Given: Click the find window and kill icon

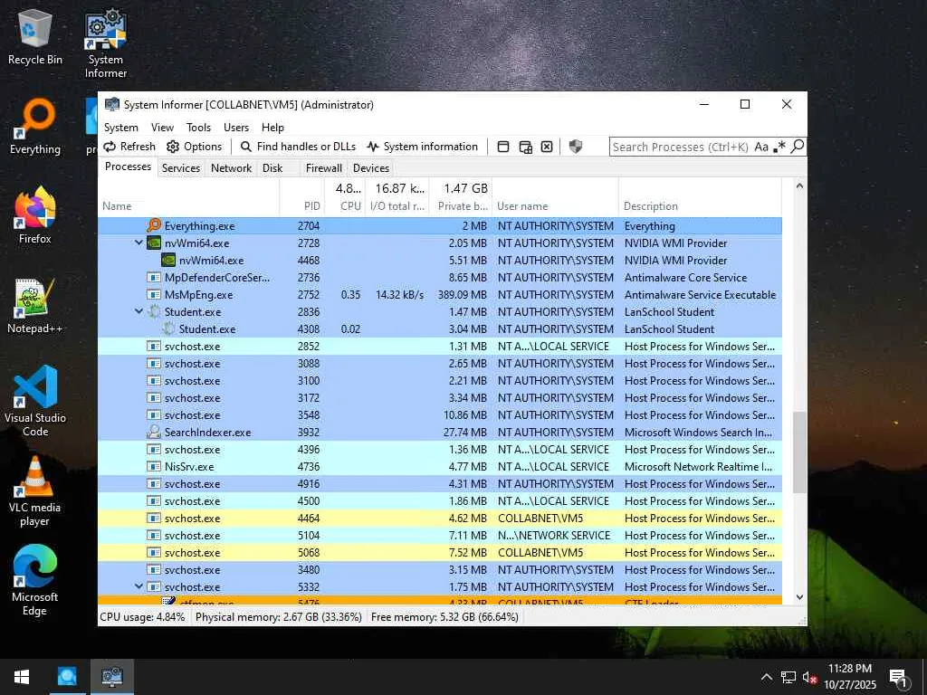Looking at the screenshot, I should tap(547, 147).
